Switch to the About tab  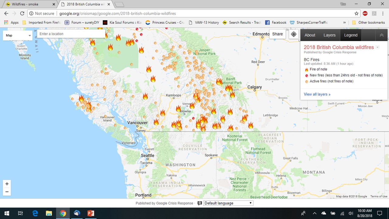coord(310,35)
